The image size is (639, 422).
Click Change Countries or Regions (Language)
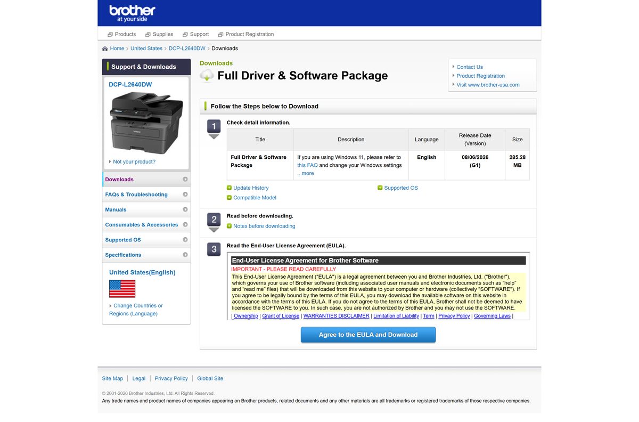tap(136, 310)
